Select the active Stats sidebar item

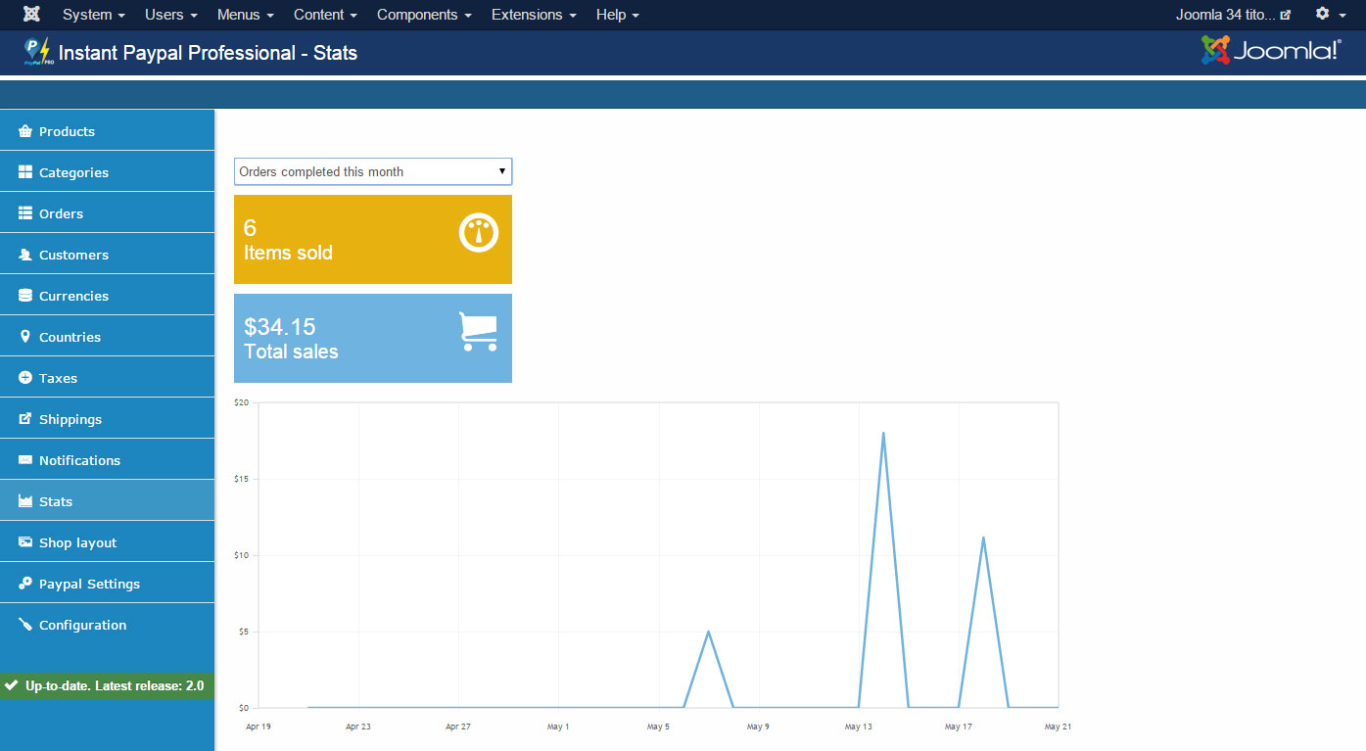pyautogui.click(x=107, y=500)
